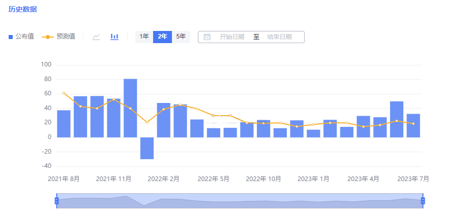Select the 5年 time range
This screenshot has width=470, height=212.
tap(181, 37)
